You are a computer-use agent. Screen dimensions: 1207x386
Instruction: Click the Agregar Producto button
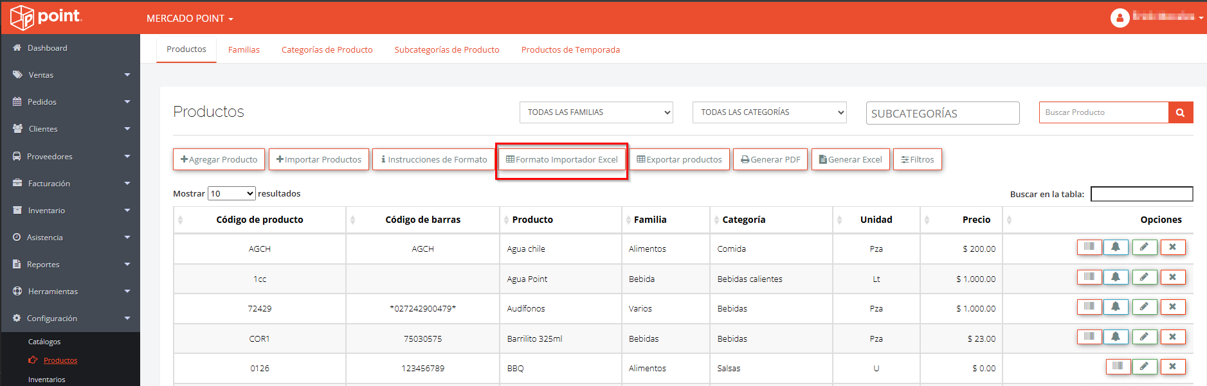pyautogui.click(x=219, y=159)
